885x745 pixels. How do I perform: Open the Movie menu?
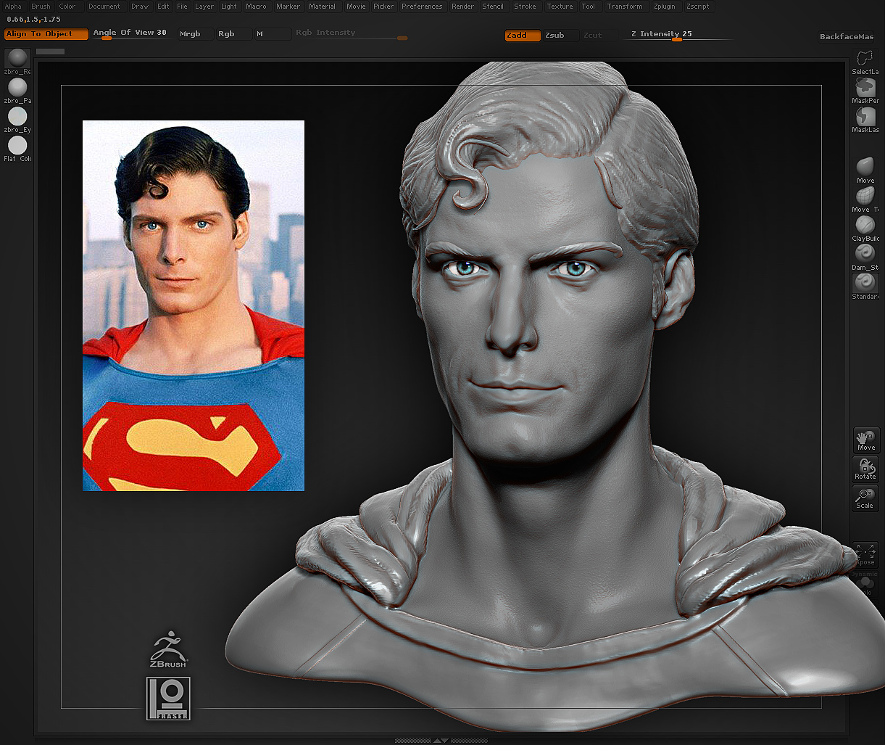(356, 7)
